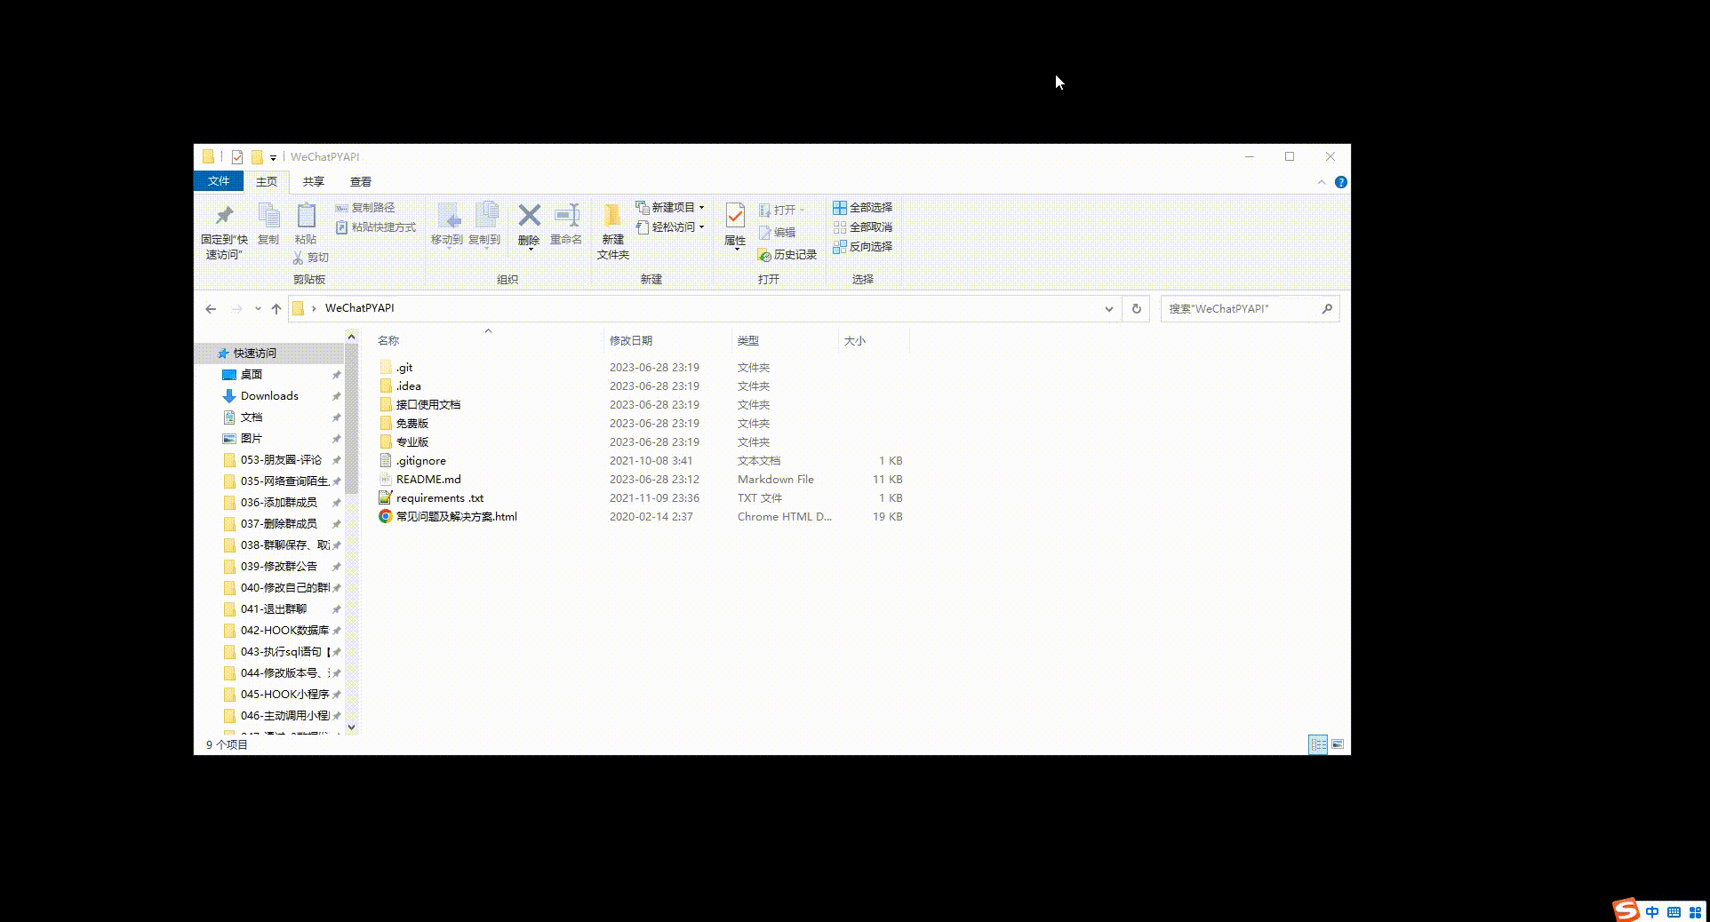Click the Move to (移动到) icon

pyautogui.click(x=448, y=216)
